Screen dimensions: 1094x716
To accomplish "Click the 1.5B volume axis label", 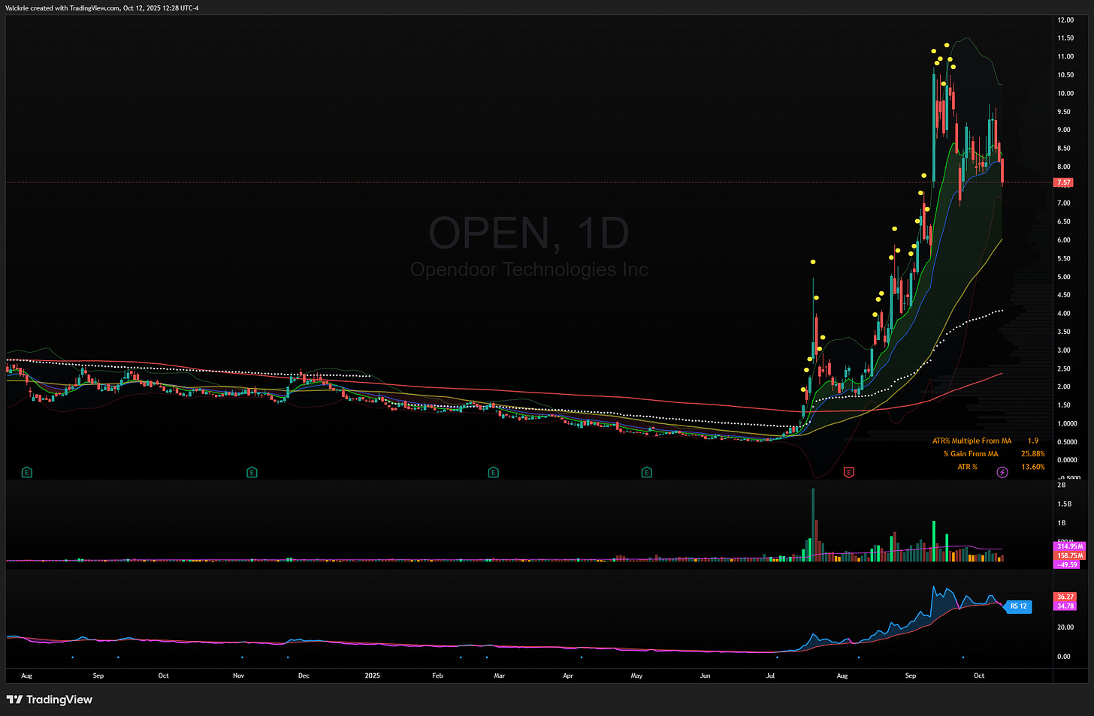I will tap(1064, 504).
